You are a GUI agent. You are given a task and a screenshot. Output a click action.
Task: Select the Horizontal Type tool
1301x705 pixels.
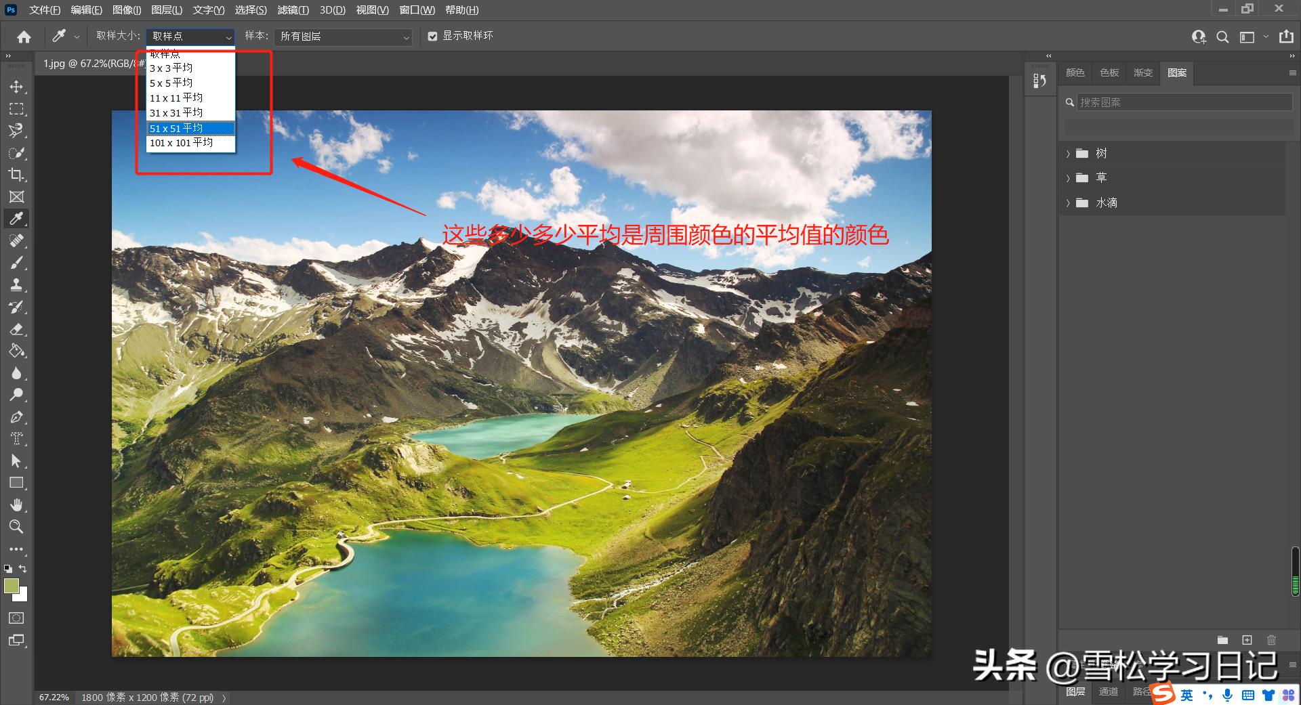point(17,438)
